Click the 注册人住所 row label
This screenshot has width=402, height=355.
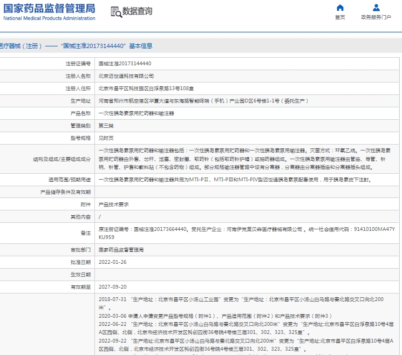pyautogui.click(x=78, y=88)
